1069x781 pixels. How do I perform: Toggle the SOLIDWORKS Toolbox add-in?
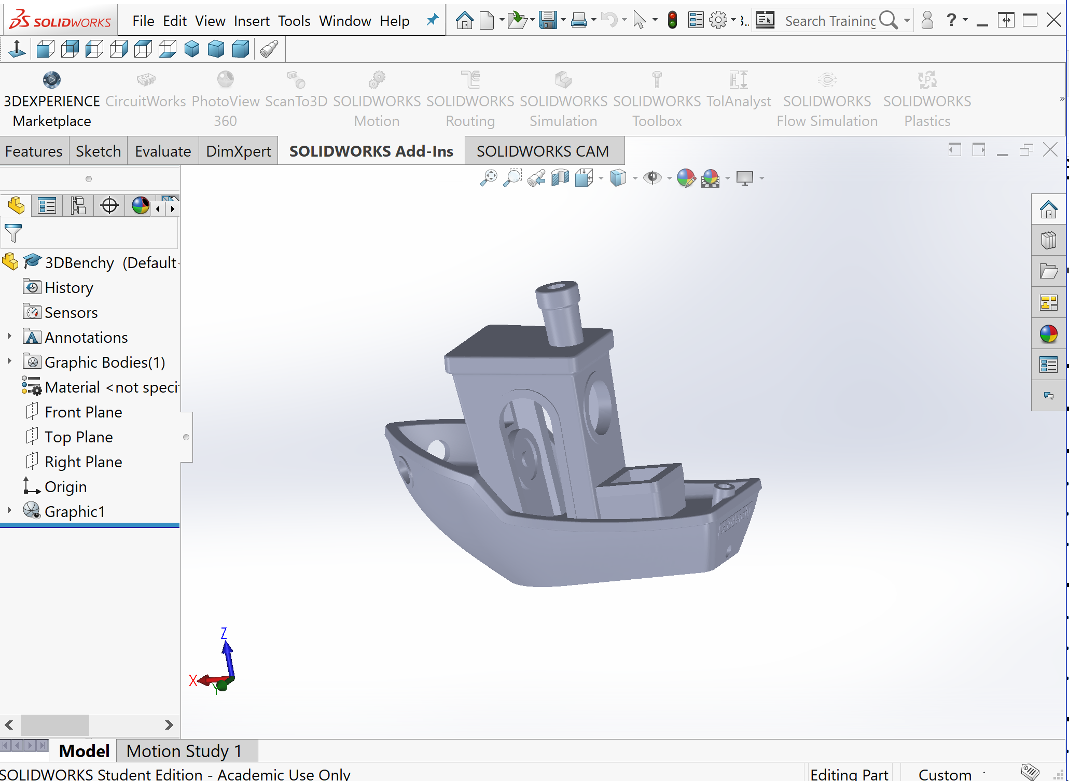(x=657, y=100)
